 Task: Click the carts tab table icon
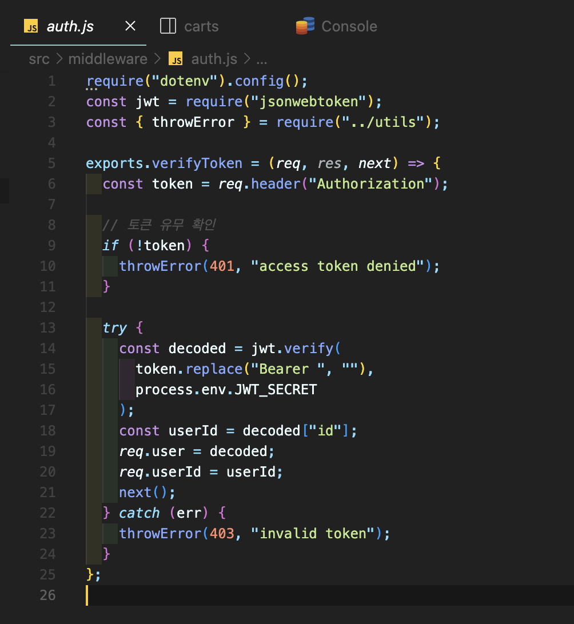(x=168, y=26)
